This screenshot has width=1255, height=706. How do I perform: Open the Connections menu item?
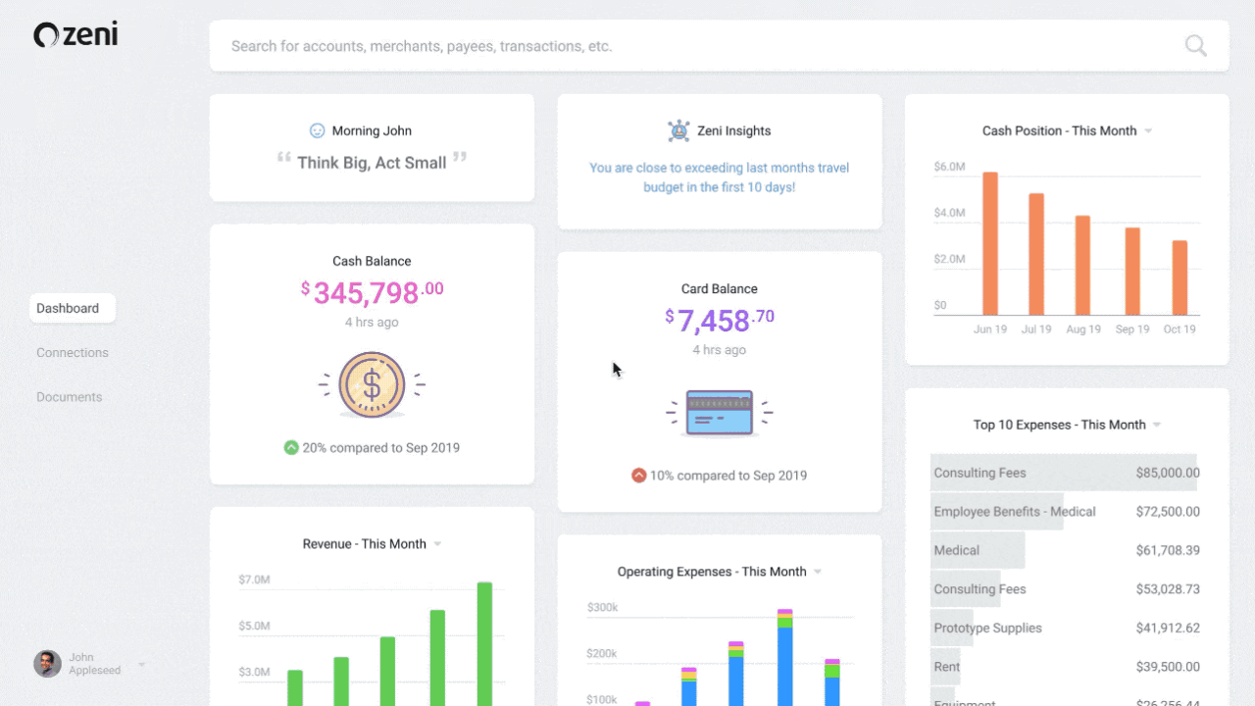pyautogui.click(x=73, y=352)
